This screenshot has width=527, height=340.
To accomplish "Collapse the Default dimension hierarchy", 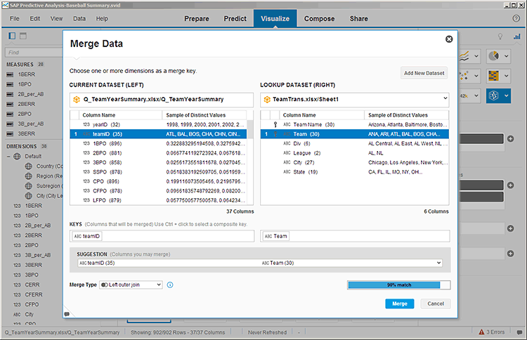I will click(x=8, y=156).
